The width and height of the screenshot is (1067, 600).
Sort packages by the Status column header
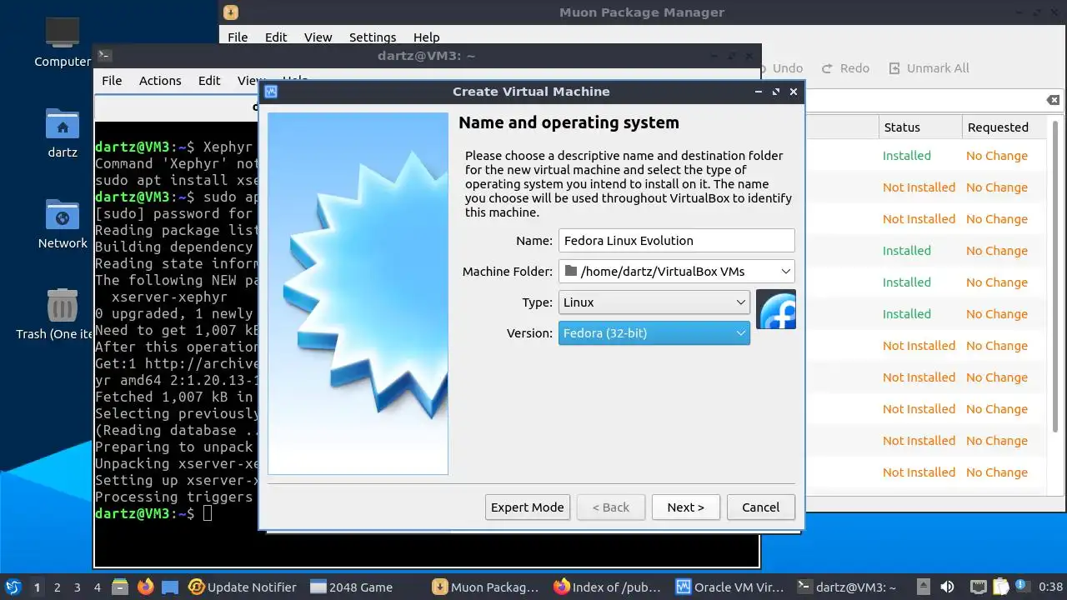coord(919,127)
